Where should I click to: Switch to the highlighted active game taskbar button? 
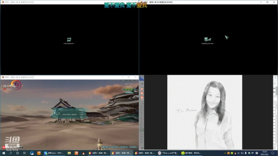122,153
